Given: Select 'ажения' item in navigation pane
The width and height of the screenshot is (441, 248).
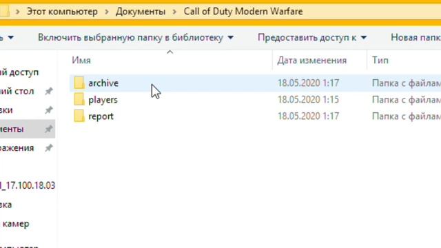Looking at the screenshot, I should point(17,148).
